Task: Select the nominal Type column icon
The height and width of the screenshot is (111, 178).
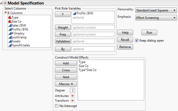Action: pyautogui.click(x=10, y=17)
